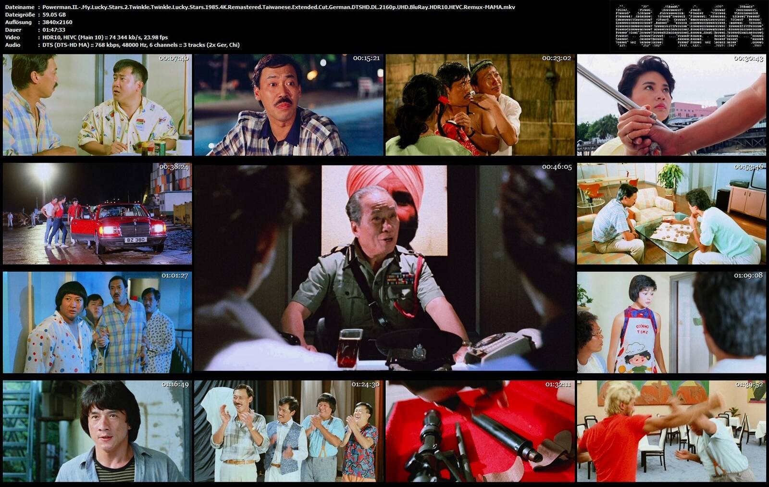Click the Dauer label

[x=12, y=30]
